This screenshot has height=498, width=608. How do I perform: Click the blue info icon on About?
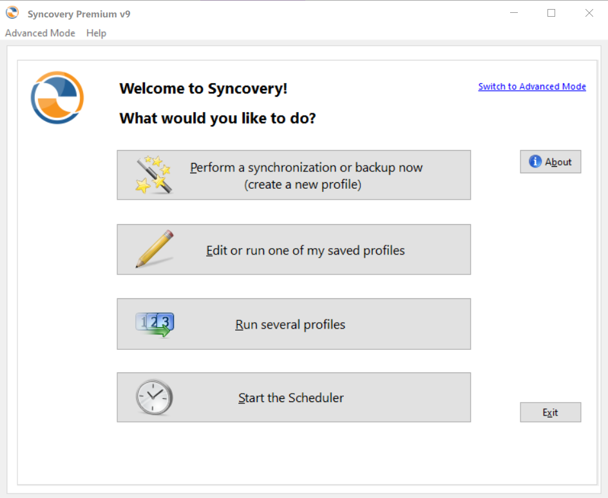[535, 161]
